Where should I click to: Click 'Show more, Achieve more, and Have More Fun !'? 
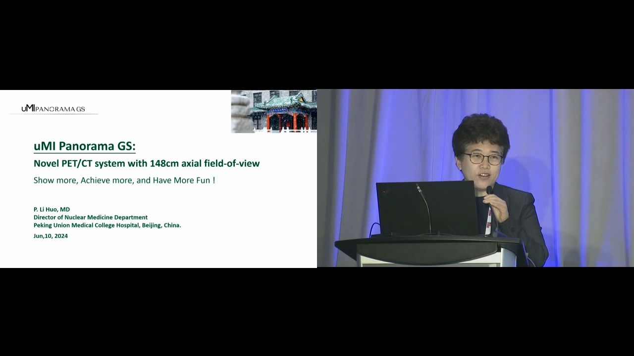(x=124, y=180)
